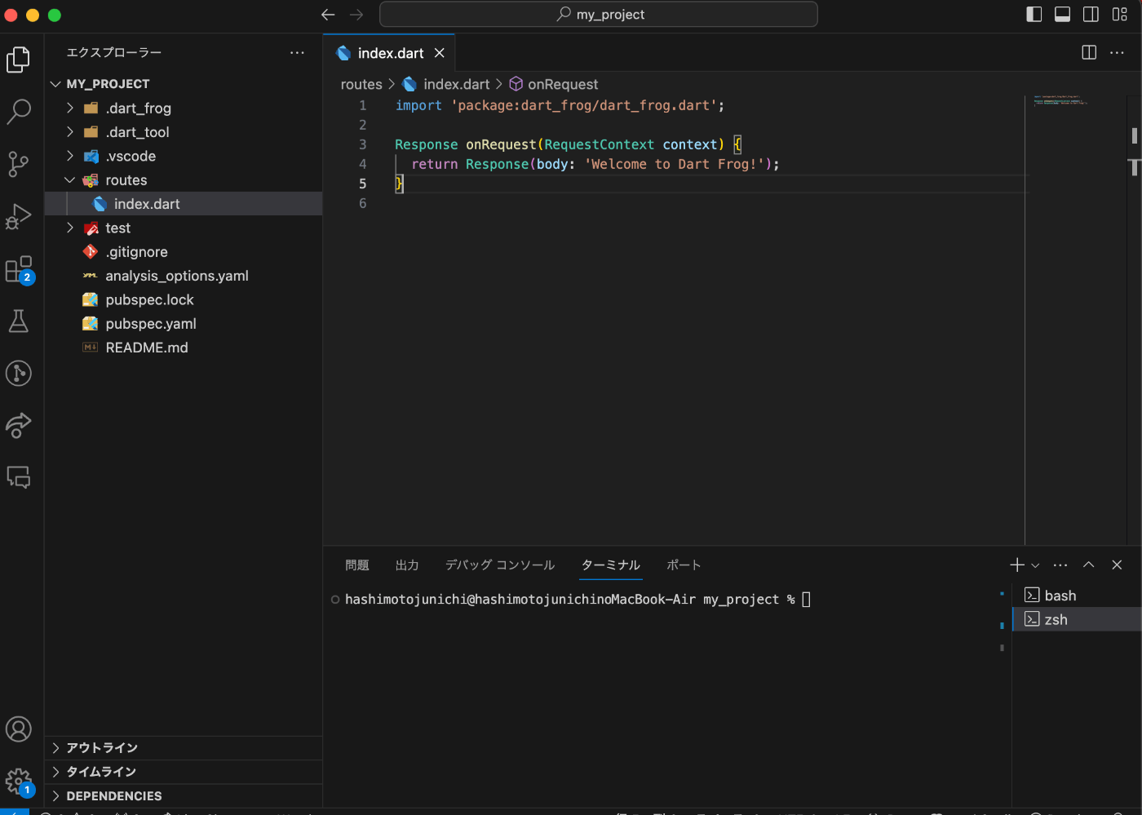Open the Extensions view

pyautogui.click(x=19, y=269)
